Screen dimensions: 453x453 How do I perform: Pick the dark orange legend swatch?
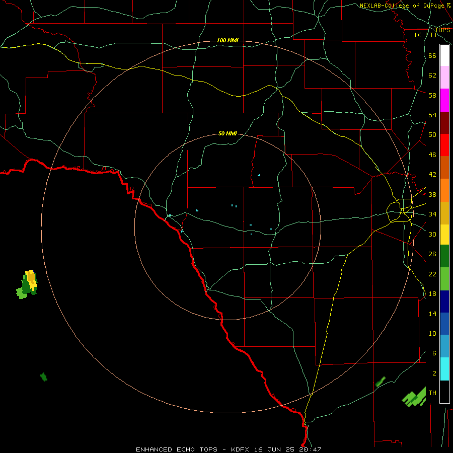444,168
